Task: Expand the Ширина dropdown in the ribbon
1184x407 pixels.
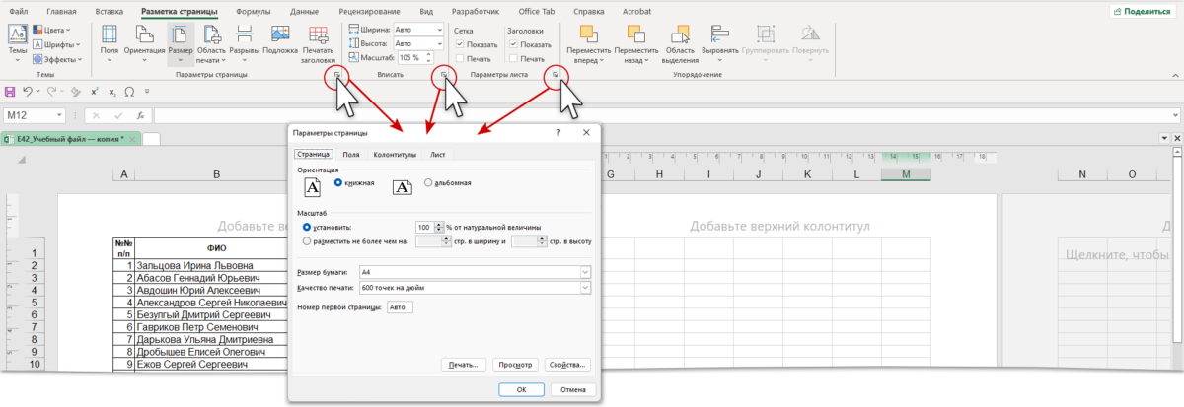Action: click(438, 31)
